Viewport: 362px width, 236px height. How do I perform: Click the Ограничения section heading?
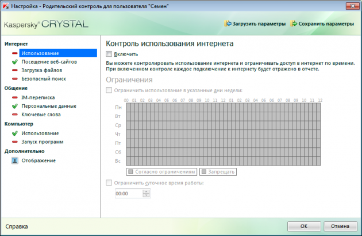coord(129,80)
